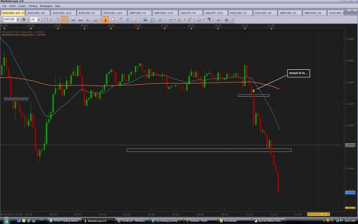Click the system volume icon in tray

tap(341, 221)
